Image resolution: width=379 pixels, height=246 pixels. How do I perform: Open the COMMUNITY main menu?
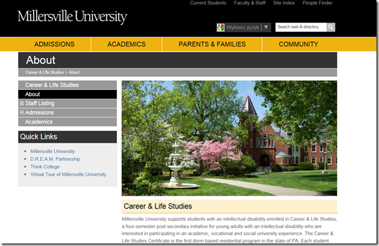coord(298,44)
